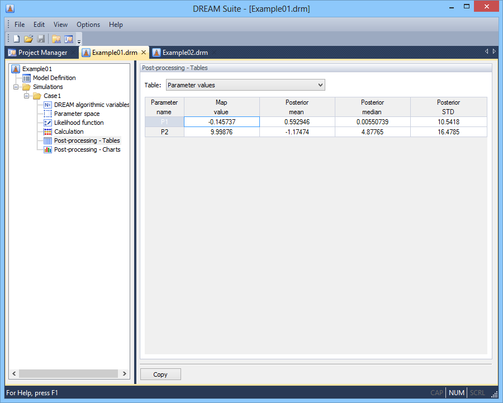The height and width of the screenshot is (403, 503).
Task: Minimize the DREAM Suite window
Action: (x=452, y=7)
